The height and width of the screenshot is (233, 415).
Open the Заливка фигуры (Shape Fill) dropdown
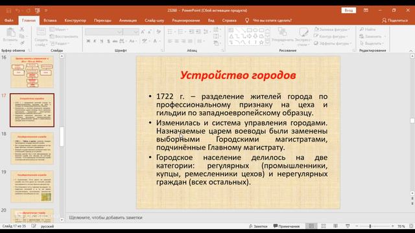(x=332, y=29)
